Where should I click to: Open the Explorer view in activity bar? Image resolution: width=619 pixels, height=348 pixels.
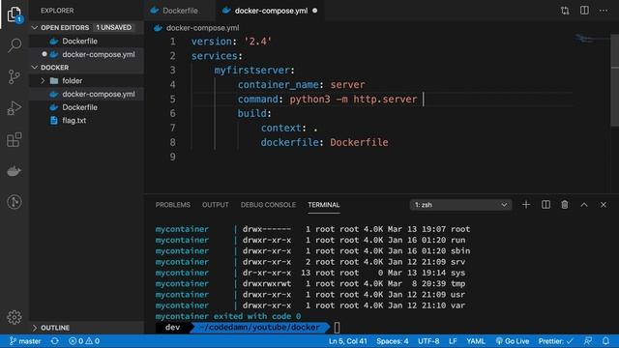15,14
